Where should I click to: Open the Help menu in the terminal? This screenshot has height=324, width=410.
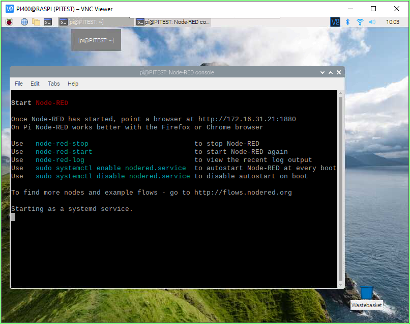pos(73,84)
